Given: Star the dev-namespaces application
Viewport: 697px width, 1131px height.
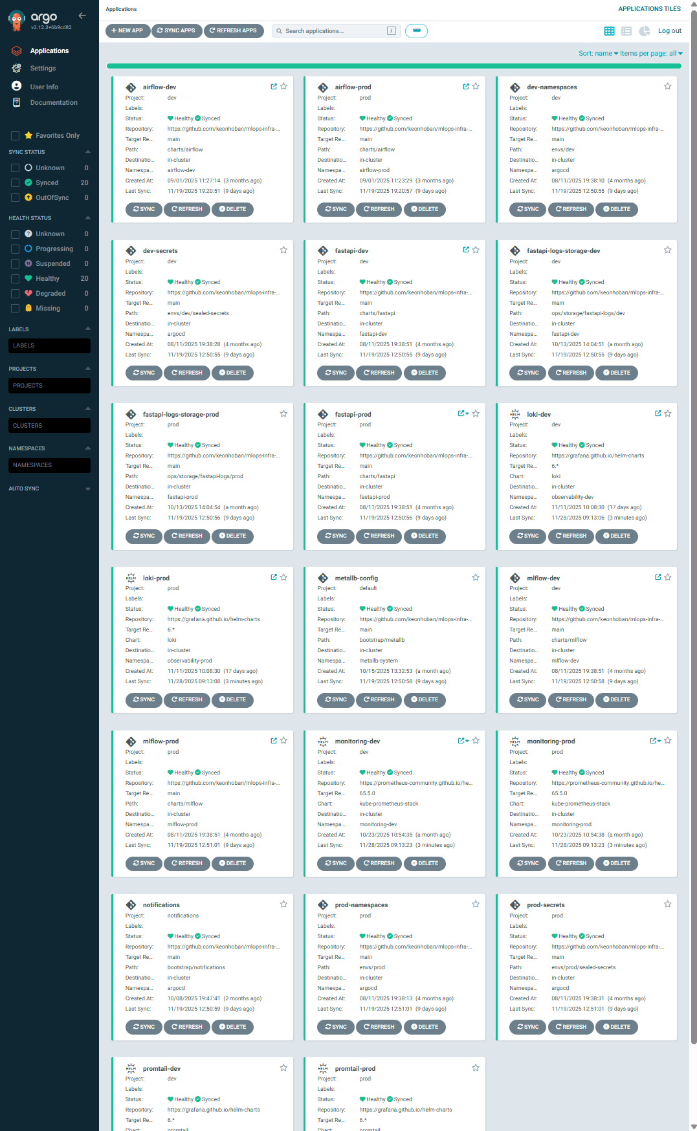Looking at the screenshot, I should (x=667, y=86).
